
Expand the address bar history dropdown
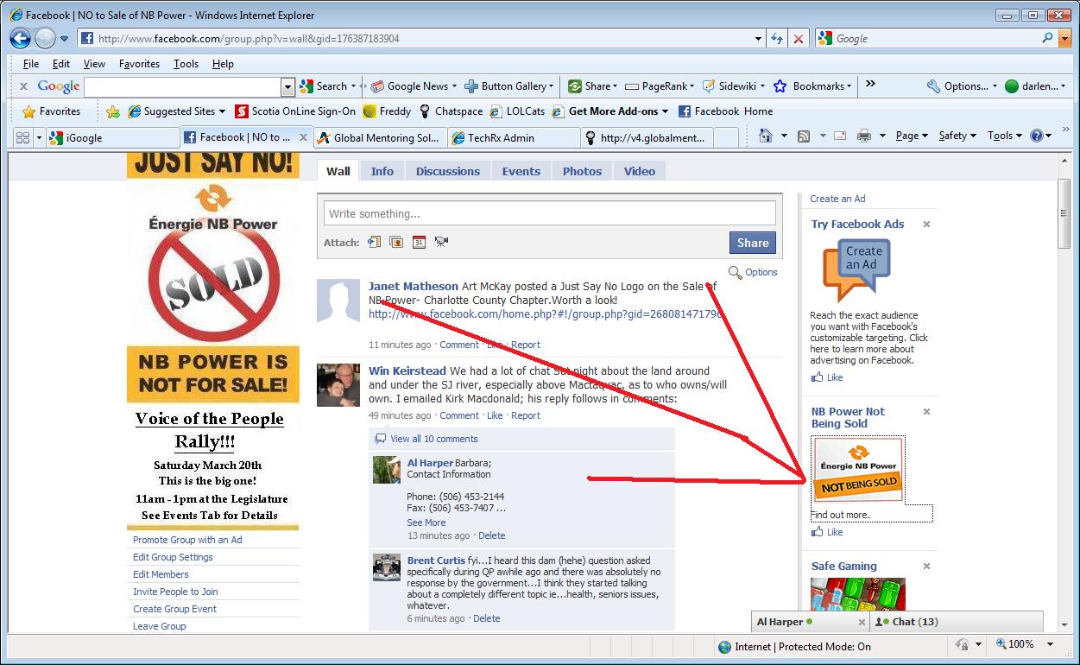point(758,39)
